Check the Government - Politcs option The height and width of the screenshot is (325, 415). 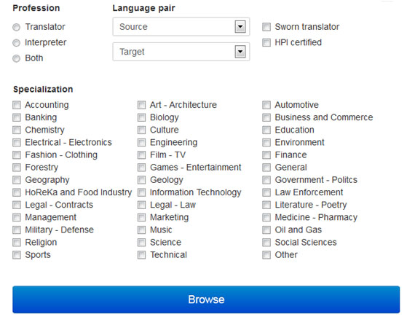coord(266,180)
